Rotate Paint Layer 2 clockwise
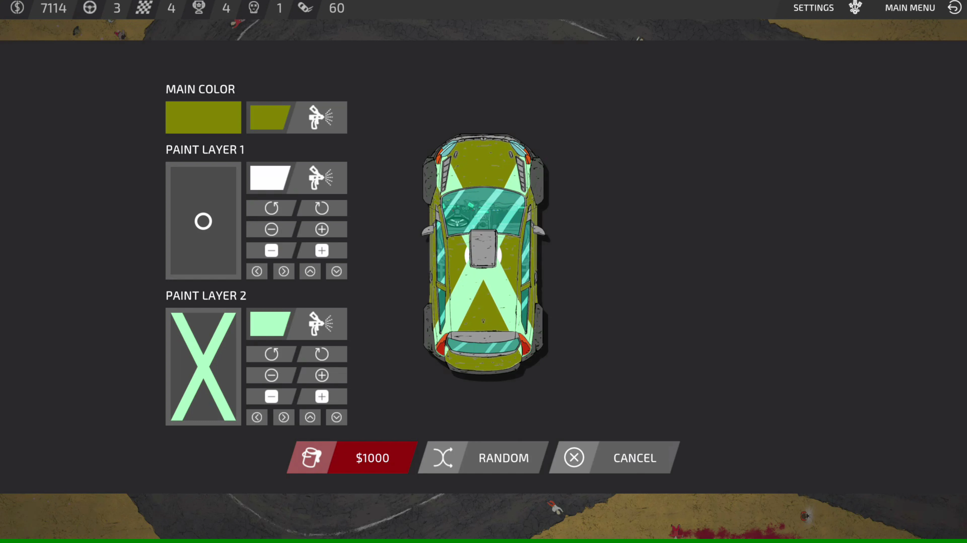Screen dimensions: 967x543 click(322, 354)
